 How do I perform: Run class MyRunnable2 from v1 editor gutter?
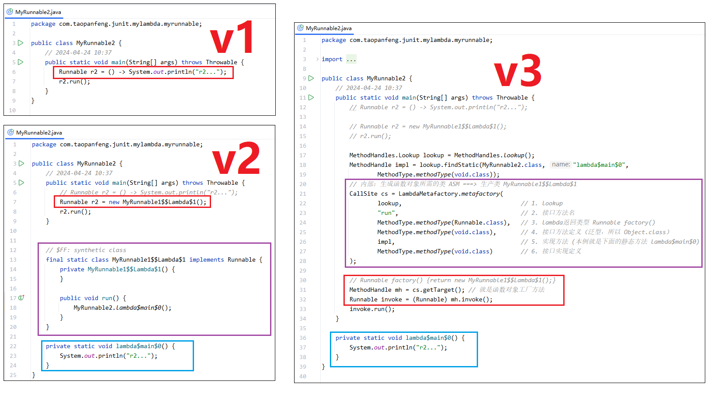pos(21,43)
